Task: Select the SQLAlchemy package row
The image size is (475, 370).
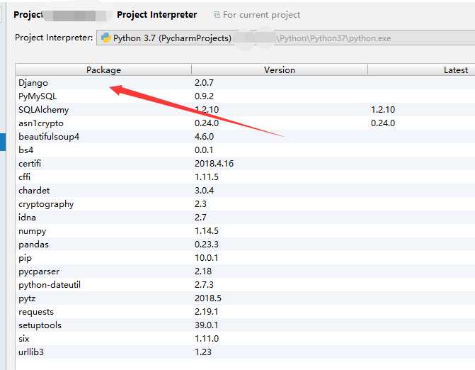Action: (245, 109)
